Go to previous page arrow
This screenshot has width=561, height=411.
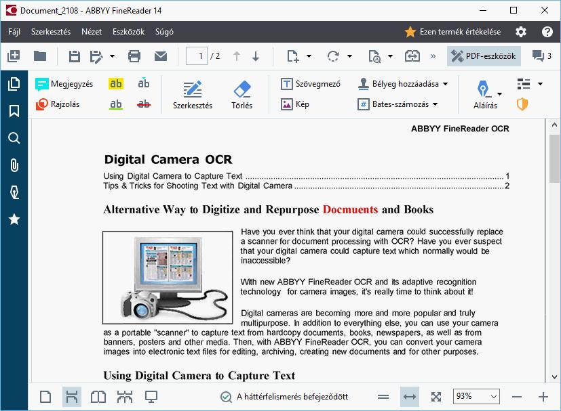pos(237,56)
